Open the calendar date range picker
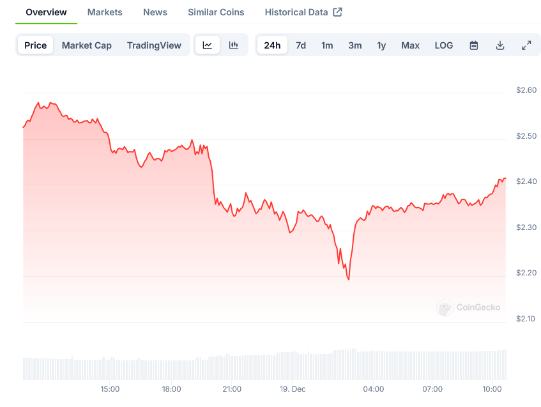This screenshot has width=541, height=407. click(474, 45)
